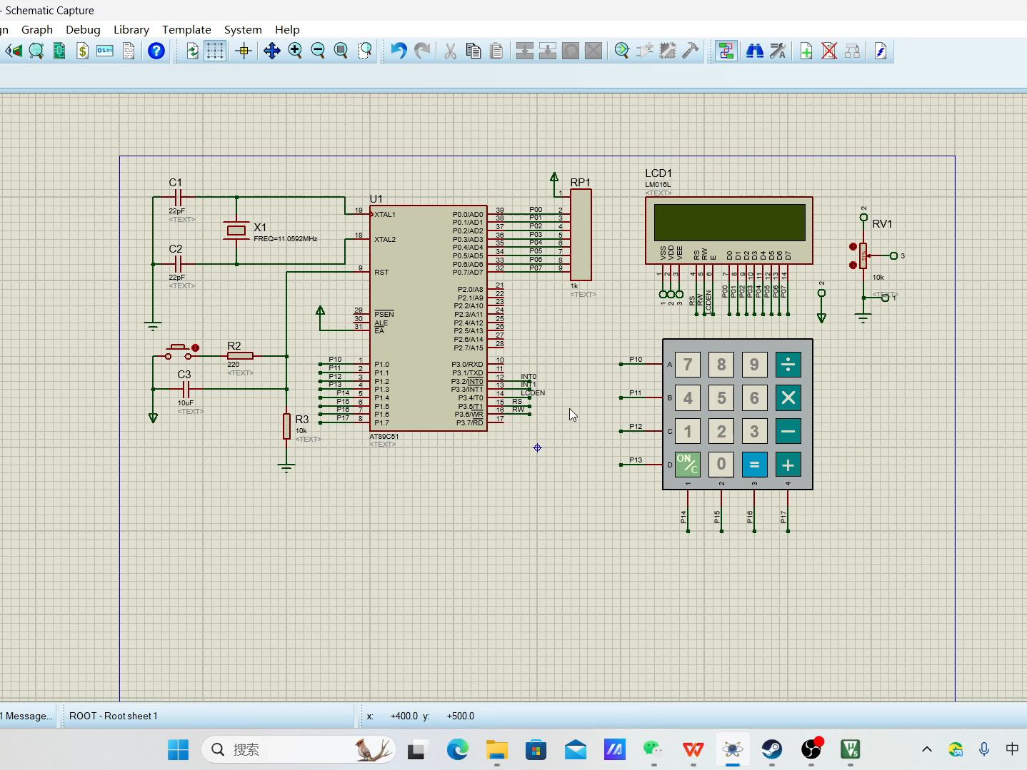This screenshot has height=770, width=1027.
Task: Toggle the grid display icon
Action: pyautogui.click(x=215, y=51)
